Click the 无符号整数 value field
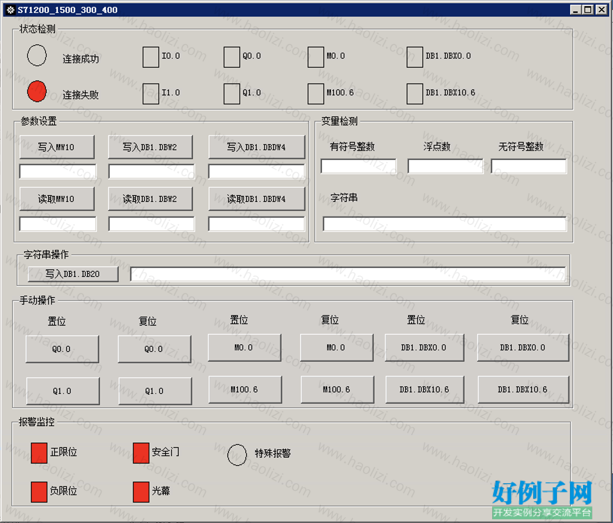The image size is (613, 523). [529, 166]
